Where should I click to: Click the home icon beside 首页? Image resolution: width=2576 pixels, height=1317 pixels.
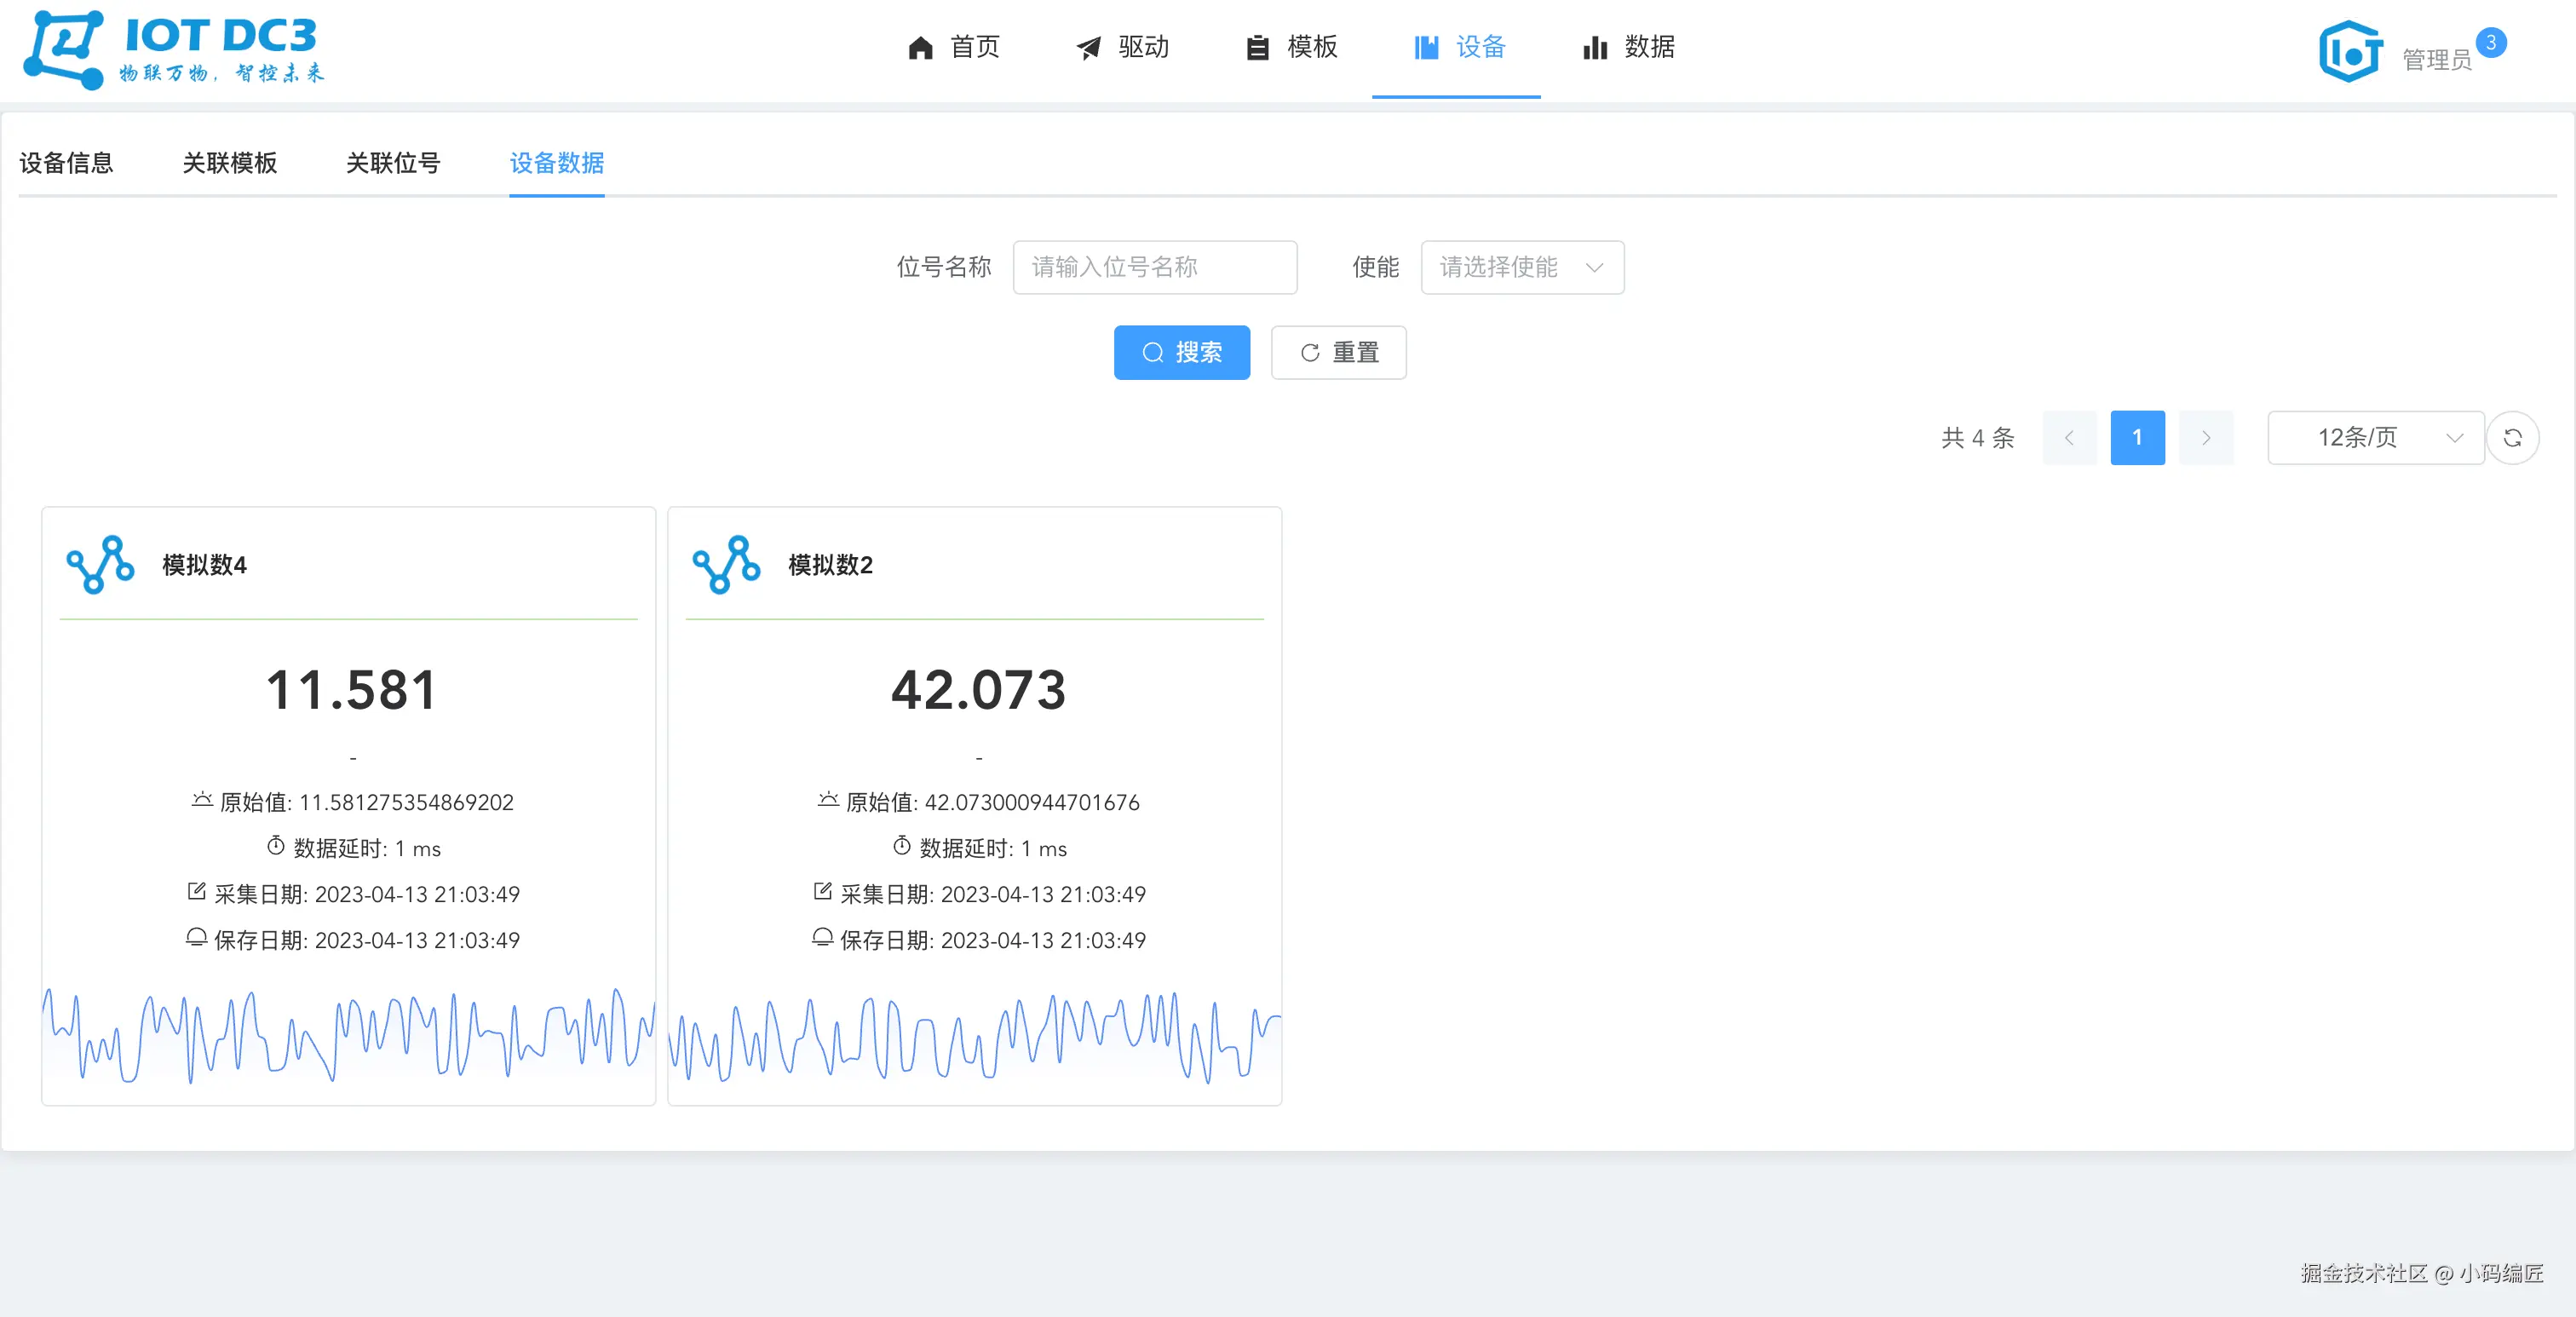[x=920, y=47]
